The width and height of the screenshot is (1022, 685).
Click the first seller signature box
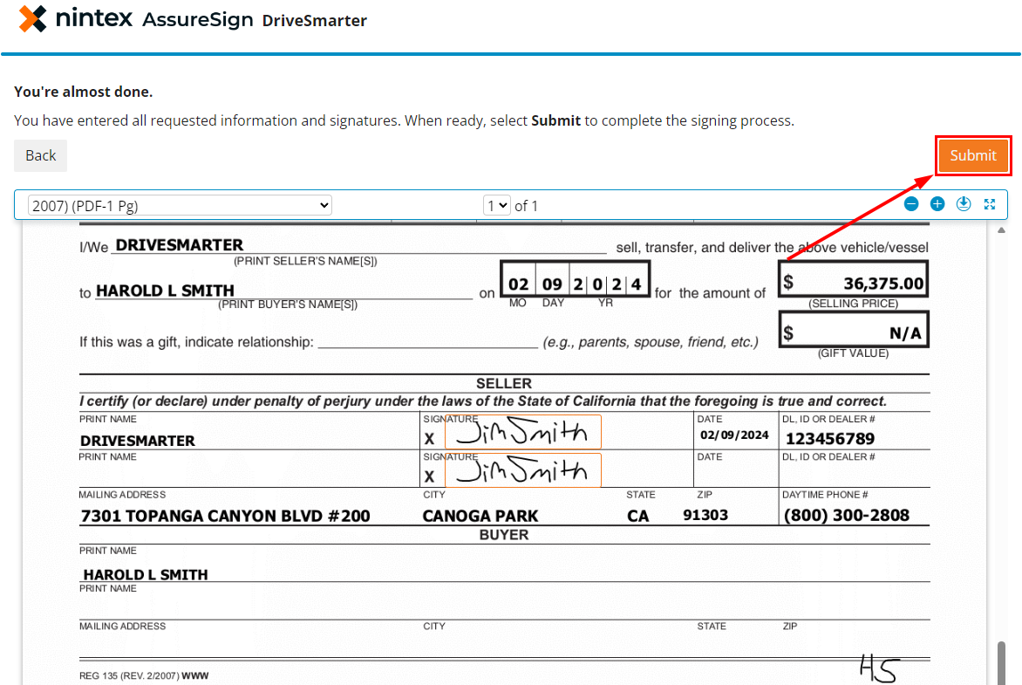tap(522, 432)
